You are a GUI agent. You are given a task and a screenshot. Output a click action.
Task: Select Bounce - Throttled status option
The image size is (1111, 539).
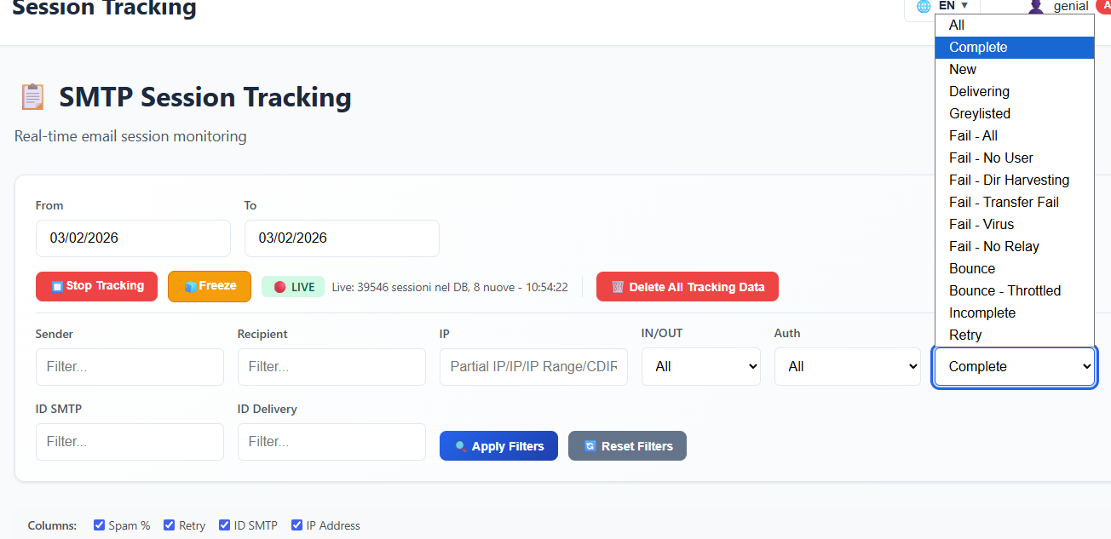point(1005,290)
